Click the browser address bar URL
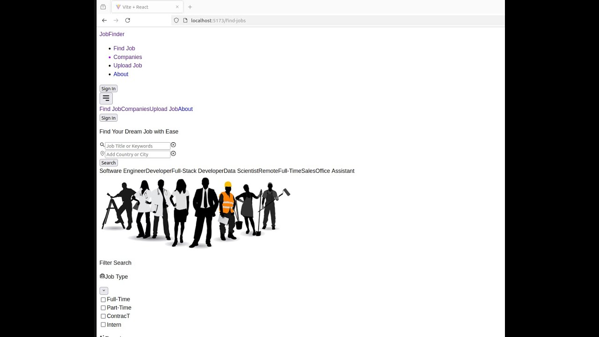This screenshot has width=599, height=337. [218, 21]
